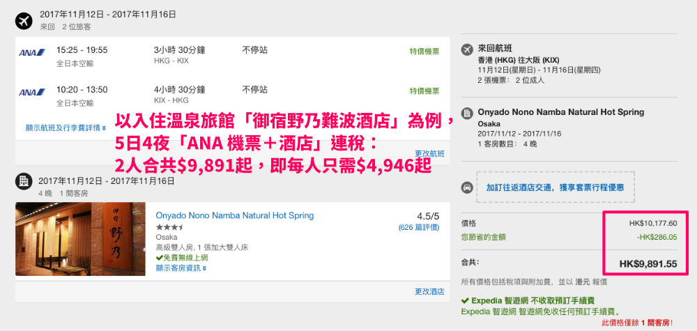Image resolution: width=697 pixels, height=331 pixels.
Task: Click 此價格僅餘 1 間客房 warning text
Action: tap(637, 322)
